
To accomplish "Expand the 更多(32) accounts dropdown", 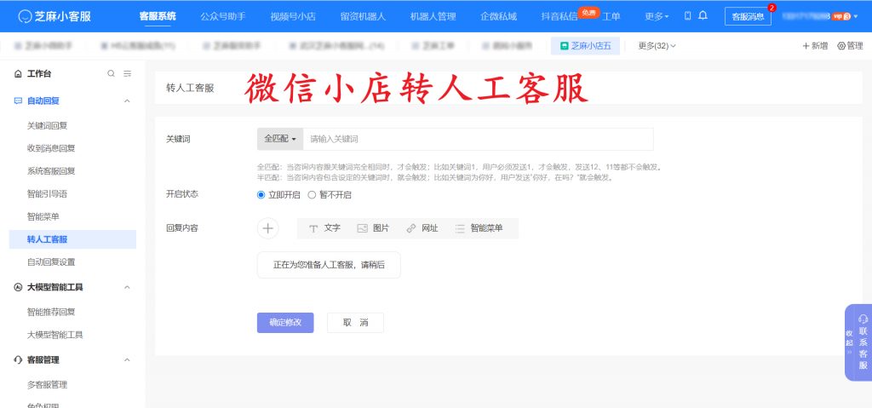I will pos(657,46).
